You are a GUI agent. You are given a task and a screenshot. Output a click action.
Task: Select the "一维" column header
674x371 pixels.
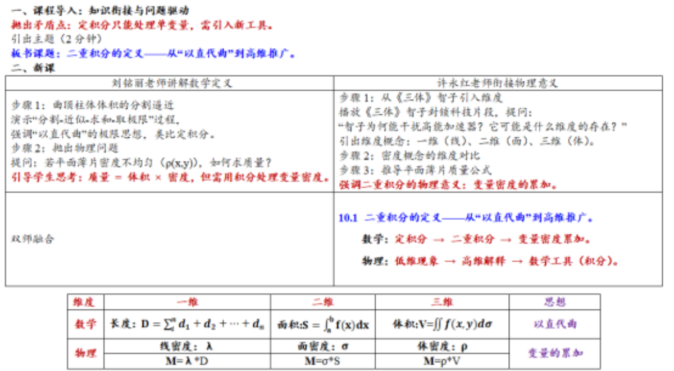click(x=187, y=302)
